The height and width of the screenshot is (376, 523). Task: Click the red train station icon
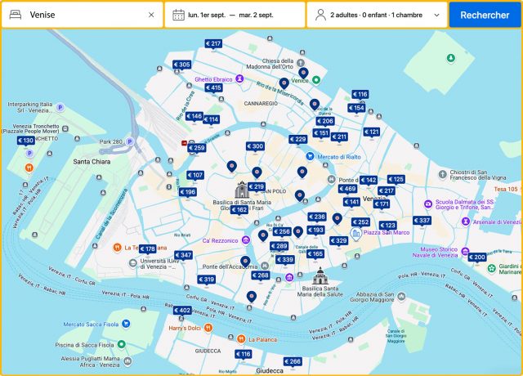click(x=186, y=142)
